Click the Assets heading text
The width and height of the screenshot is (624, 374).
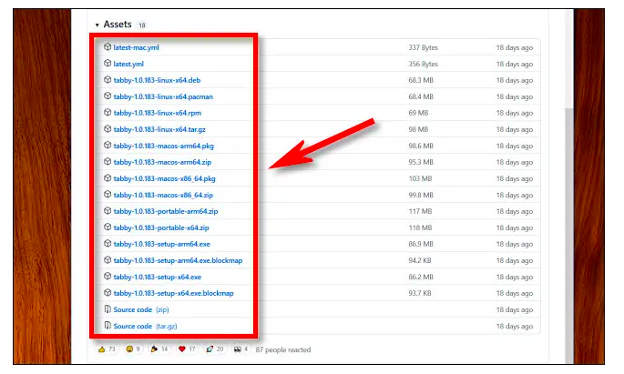coord(118,25)
